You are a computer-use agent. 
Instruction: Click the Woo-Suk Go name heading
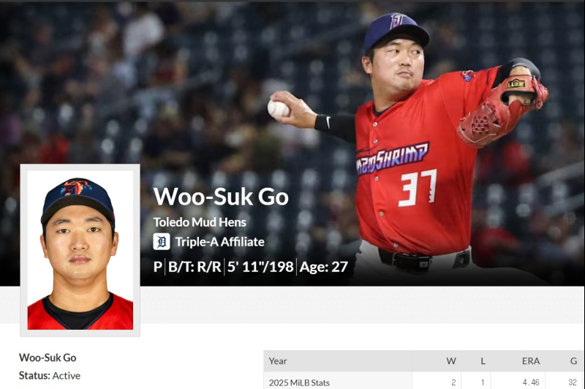point(221,197)
